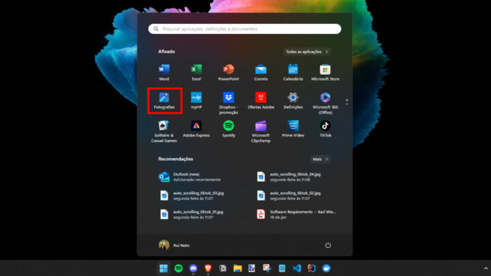Open the Calendário app
Screen dimensions: 491x276
pos(293,72)
